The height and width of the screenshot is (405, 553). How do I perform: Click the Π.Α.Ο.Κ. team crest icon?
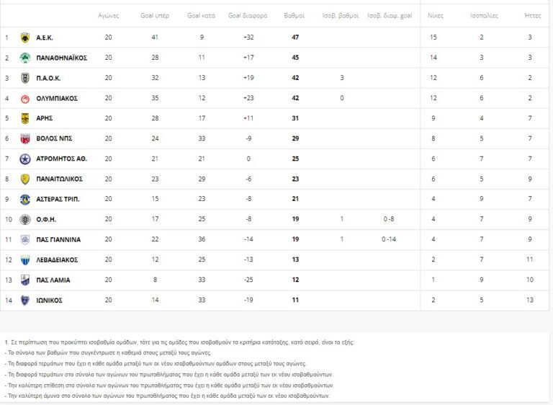pyautogui.click(x=24, y=78)
